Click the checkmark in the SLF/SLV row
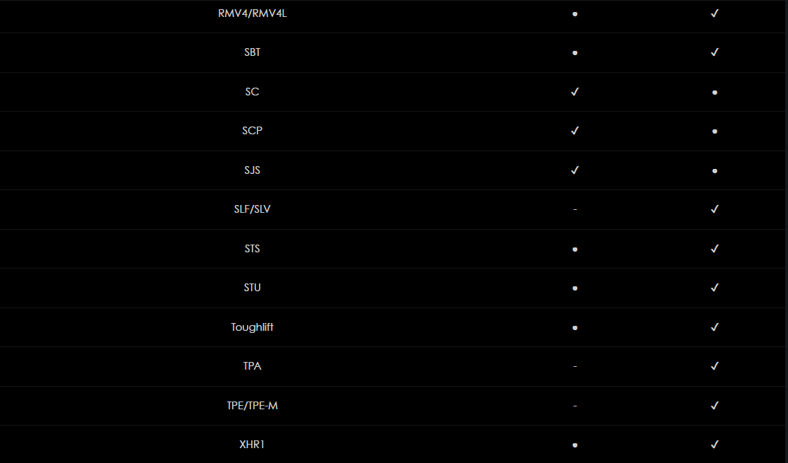This screenshot has width=788, height=463. [714, 209]
